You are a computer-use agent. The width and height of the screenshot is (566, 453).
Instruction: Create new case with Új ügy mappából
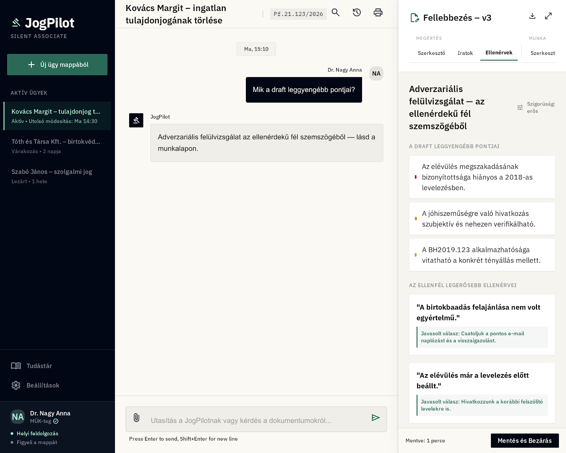(x=57, y=64)
